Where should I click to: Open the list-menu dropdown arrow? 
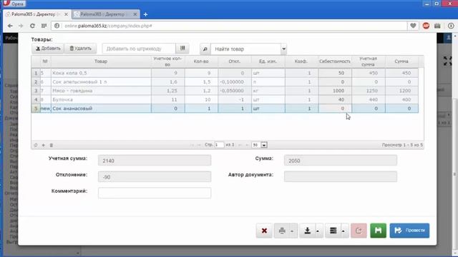(343, 231)
